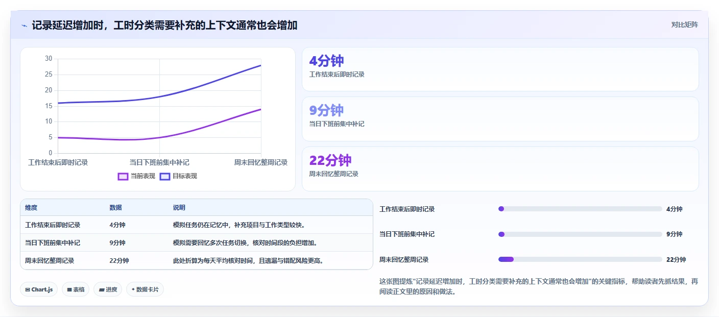Click the Chart.js tag chip

coord(39,289)
